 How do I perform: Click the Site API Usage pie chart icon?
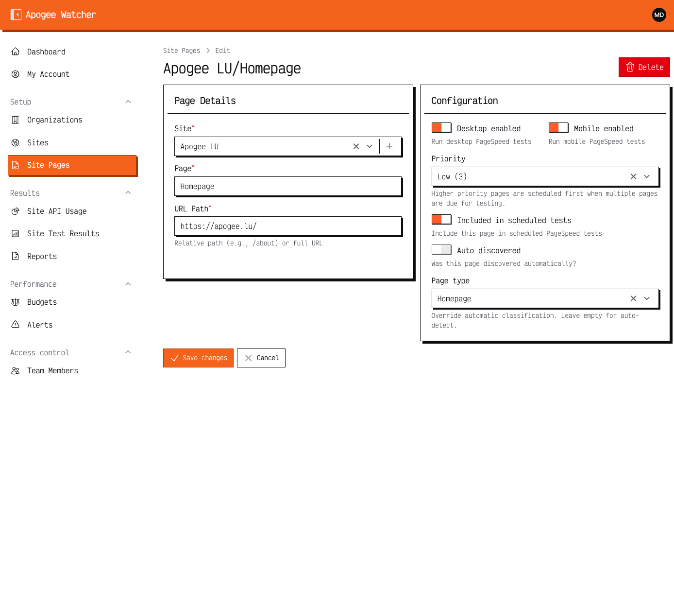coord(16,211)
